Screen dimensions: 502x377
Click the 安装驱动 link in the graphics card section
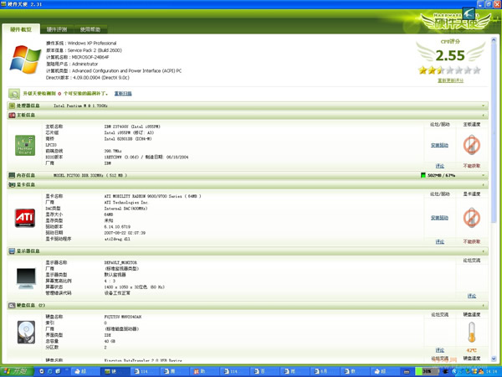click(439, 218)
